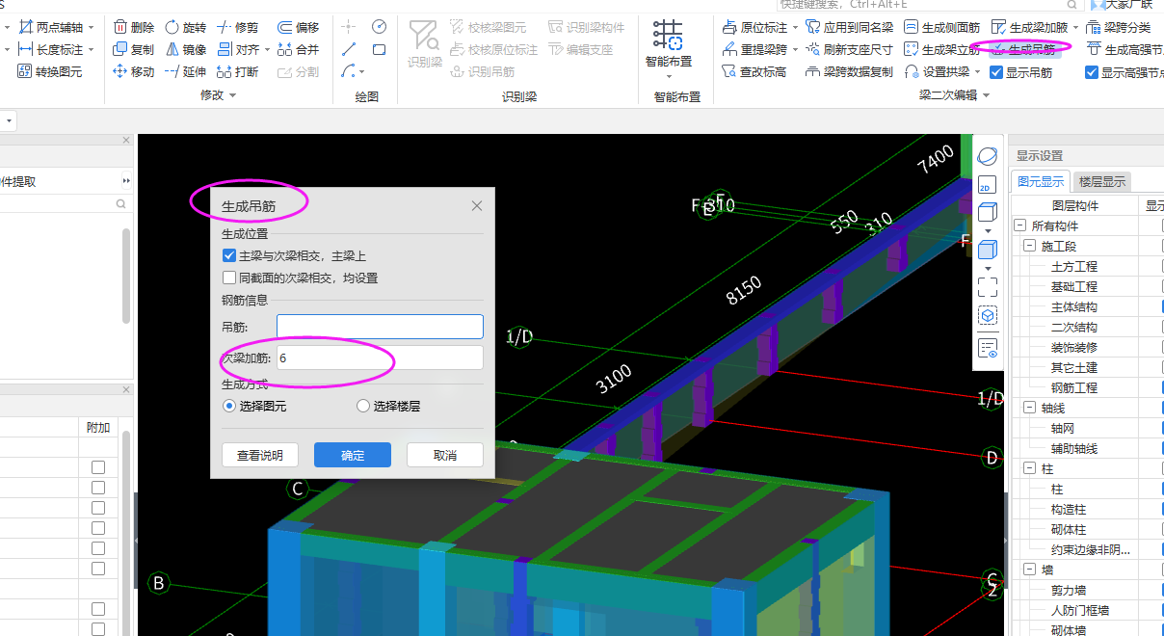Viewport: 1164px width, 636px height.
Task: Select the Rotate (旋转) tool
Action: (x=185, y=27)
